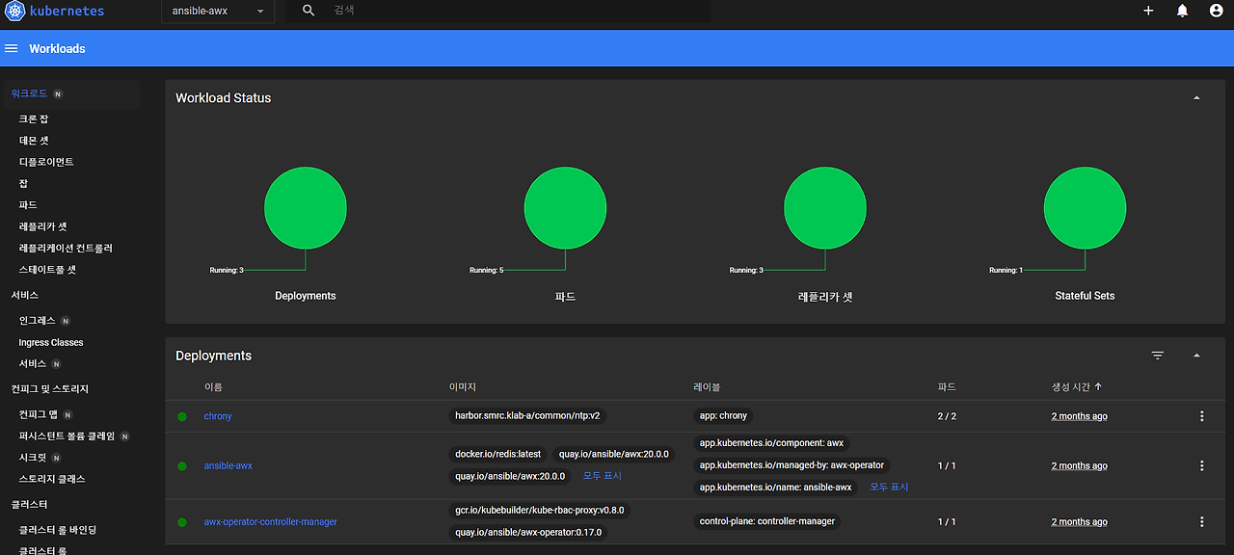Click the search magnifier icon
Screen dimensions: 1234x555
pyautogui.click(x=308, y=11)
